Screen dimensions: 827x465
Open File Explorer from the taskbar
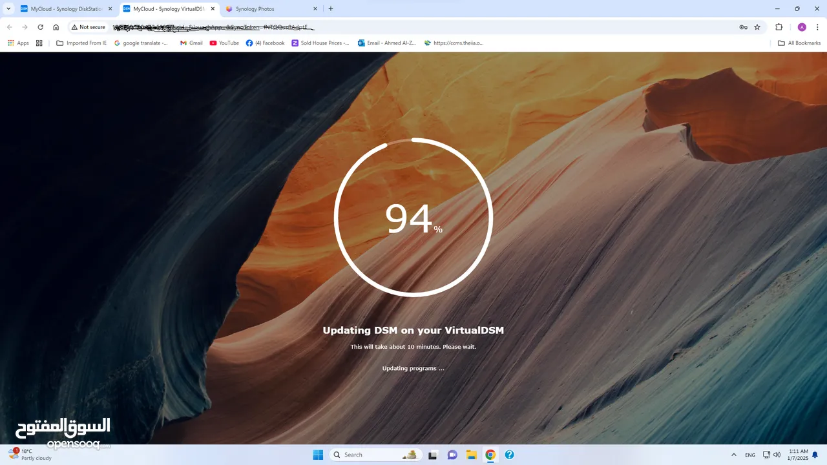click(471, 455)
